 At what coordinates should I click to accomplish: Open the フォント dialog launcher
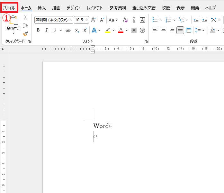click(146, 41)
